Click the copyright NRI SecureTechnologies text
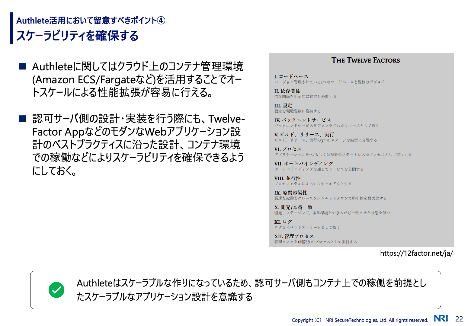 [x=360, y=320]
